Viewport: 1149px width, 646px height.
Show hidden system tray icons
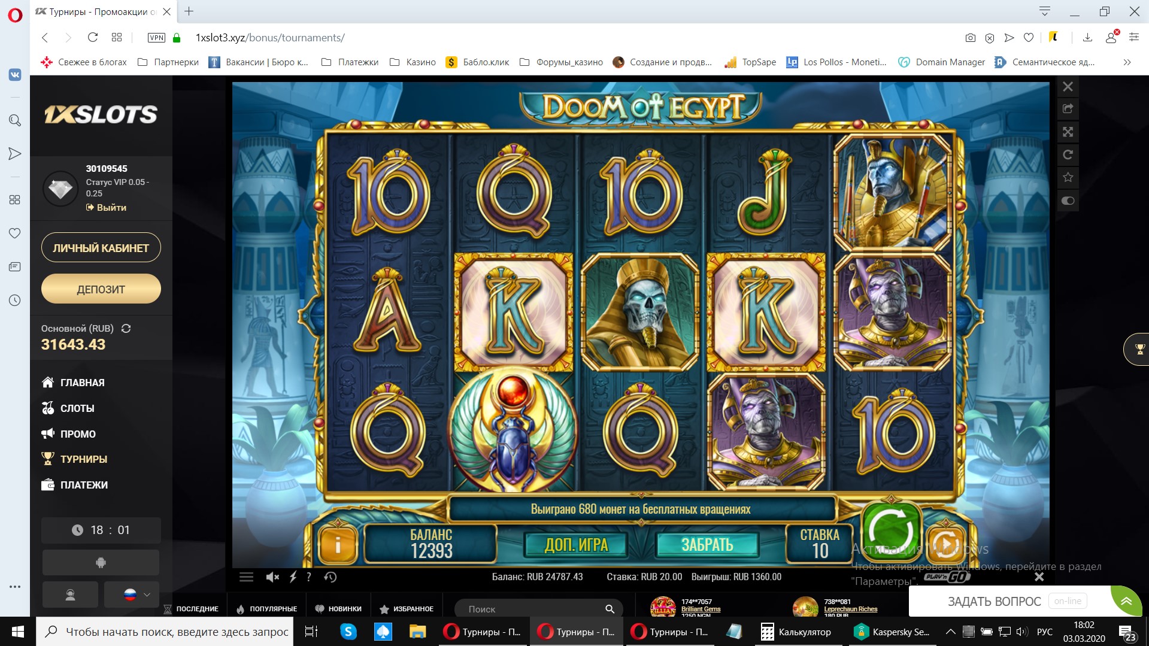coord(950,632)
